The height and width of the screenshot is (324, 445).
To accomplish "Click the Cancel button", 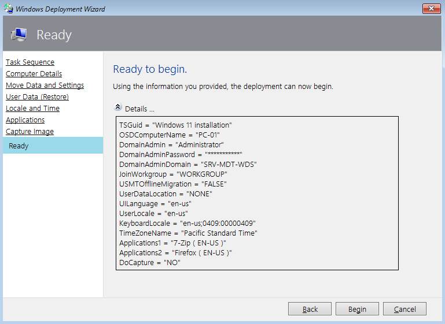I will (404, 309).
